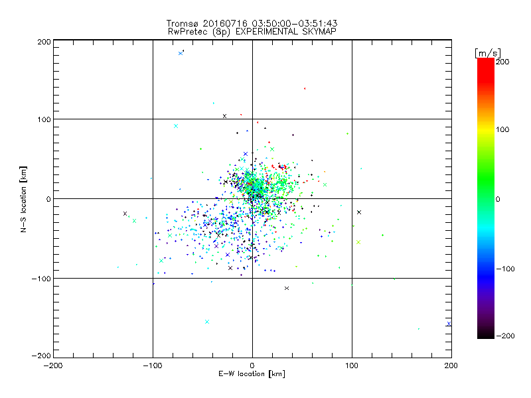This screenshot has height=398, width=531.
Task: Click the blue X marker at top left of plot
Action: 181,54
